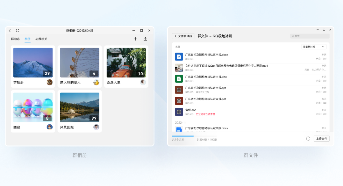Click document icon of 2022-11 docx file

(179, 129)
